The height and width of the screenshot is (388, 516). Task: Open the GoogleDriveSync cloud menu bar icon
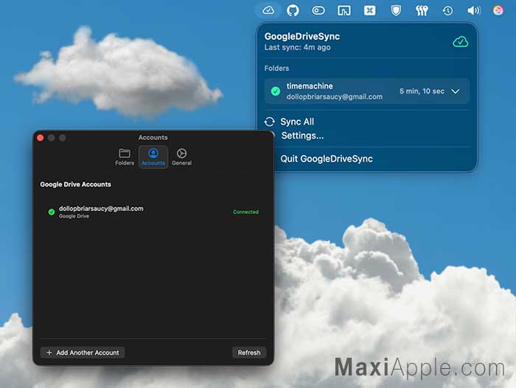click(x=268, y=10)
